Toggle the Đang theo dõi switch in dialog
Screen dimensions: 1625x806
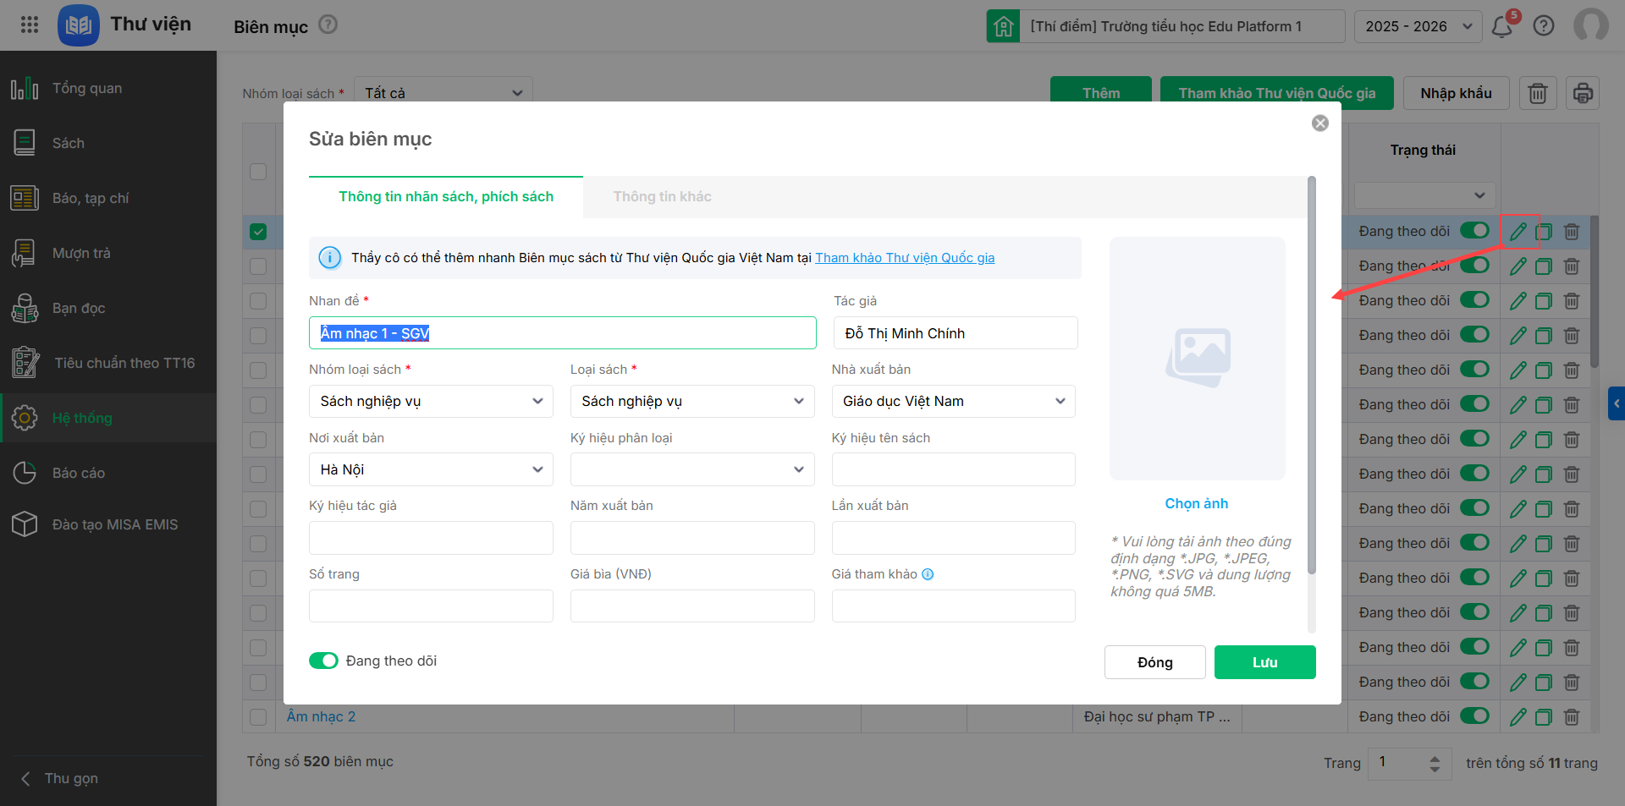(x=323, y=661)
